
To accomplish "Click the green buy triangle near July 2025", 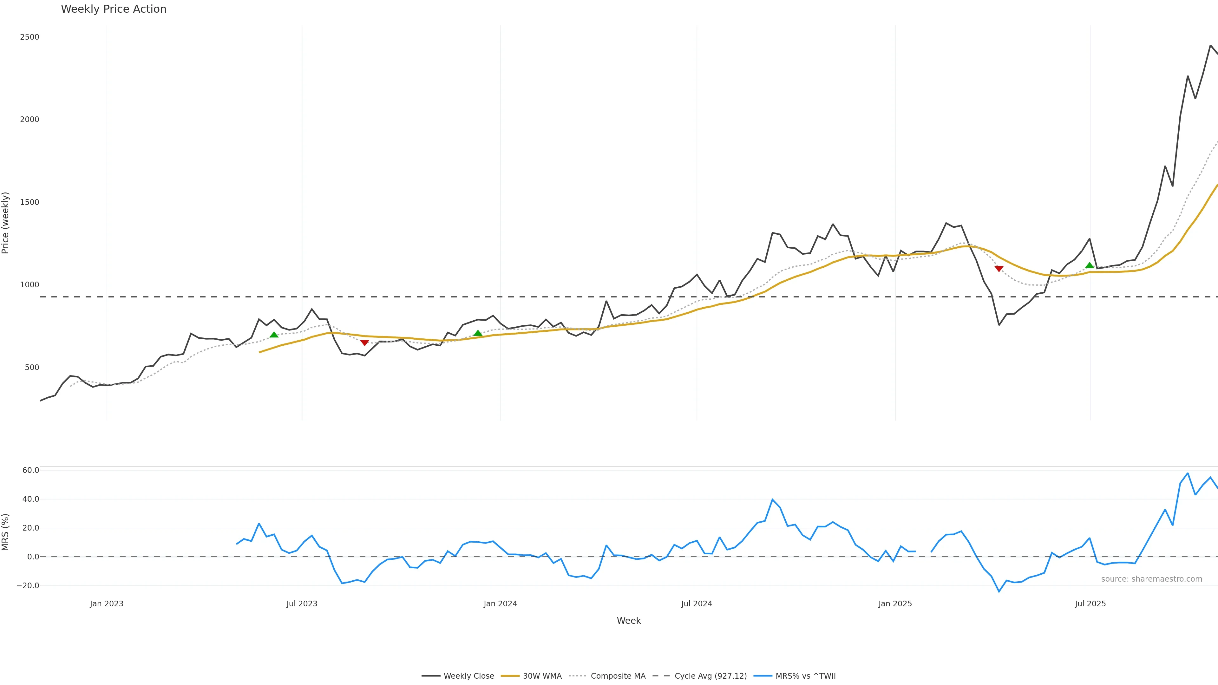I will (x=1090, y=265).
